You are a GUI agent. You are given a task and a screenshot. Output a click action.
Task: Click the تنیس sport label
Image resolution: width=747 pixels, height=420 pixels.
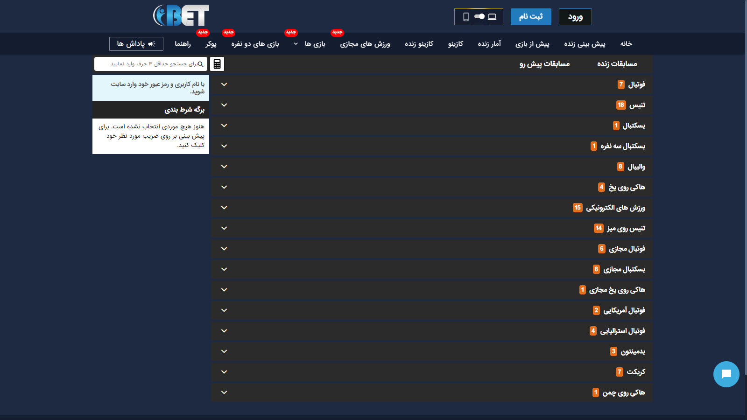[637, 105]
